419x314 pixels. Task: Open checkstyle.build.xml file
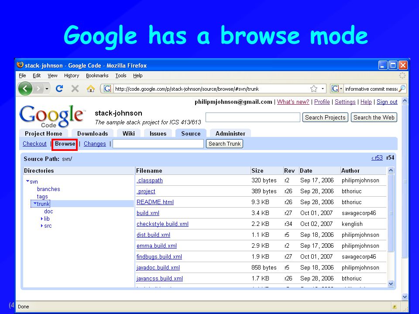pos(162,224)
